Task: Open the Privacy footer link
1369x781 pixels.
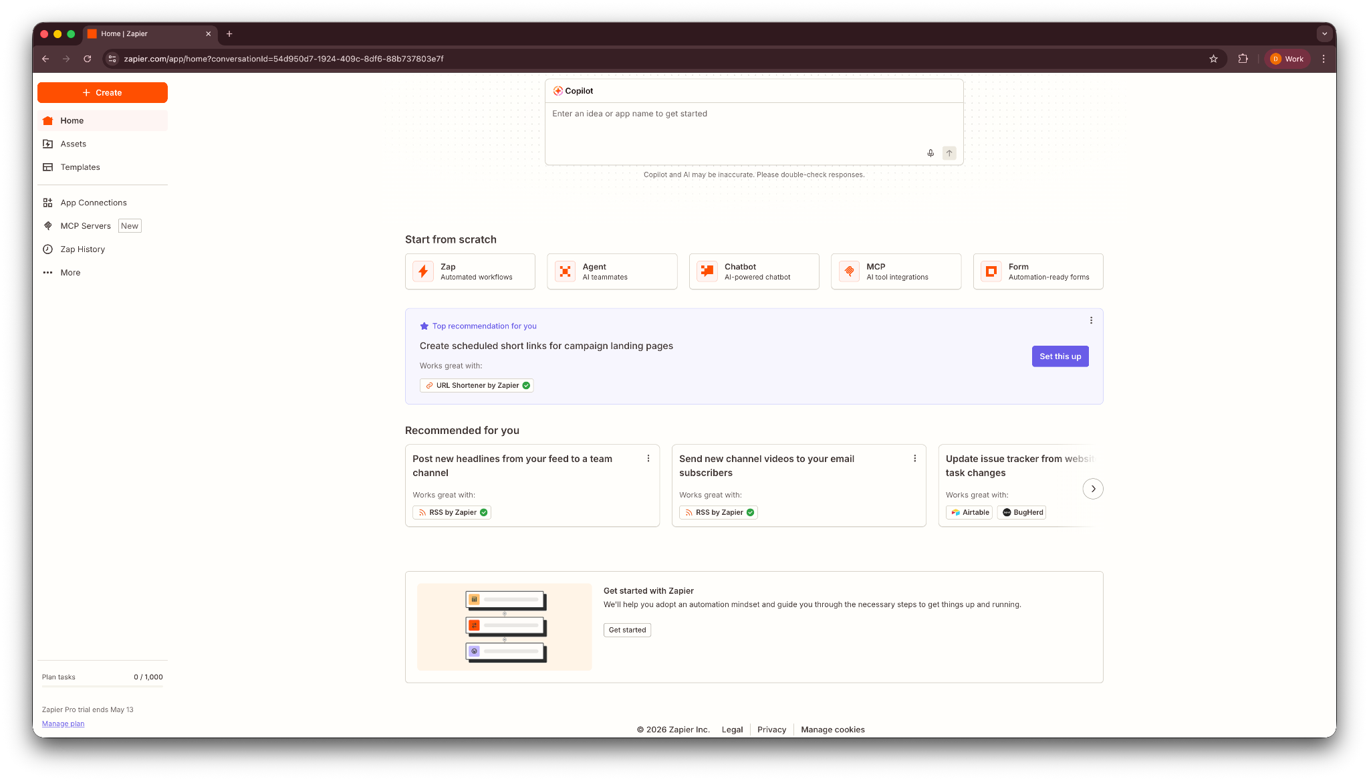Action: coord(771,730)
